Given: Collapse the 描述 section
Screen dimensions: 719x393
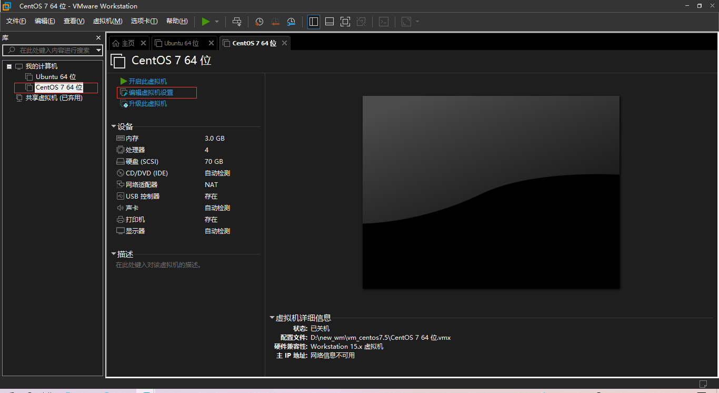Looking at the screenshot, I should [114, 254].
